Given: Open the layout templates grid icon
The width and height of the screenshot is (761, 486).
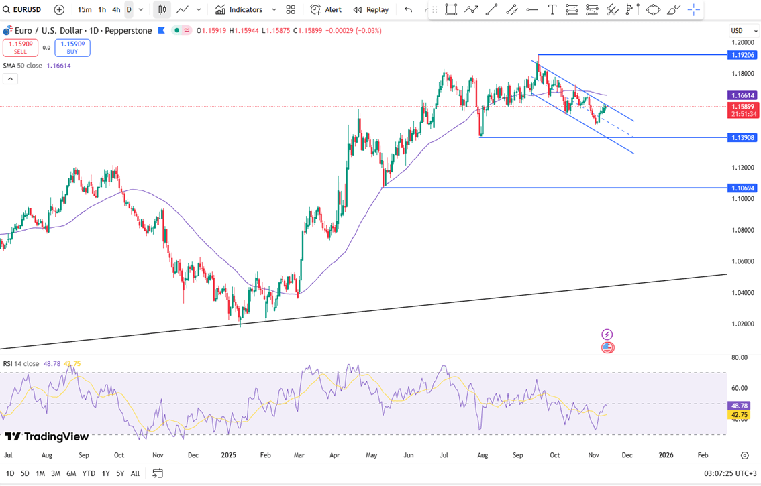Looking at the screenshot, I should (291, 10).
